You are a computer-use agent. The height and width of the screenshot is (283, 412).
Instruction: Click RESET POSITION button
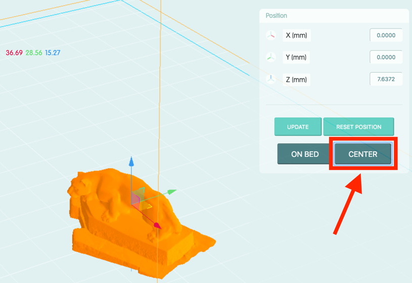358,127
